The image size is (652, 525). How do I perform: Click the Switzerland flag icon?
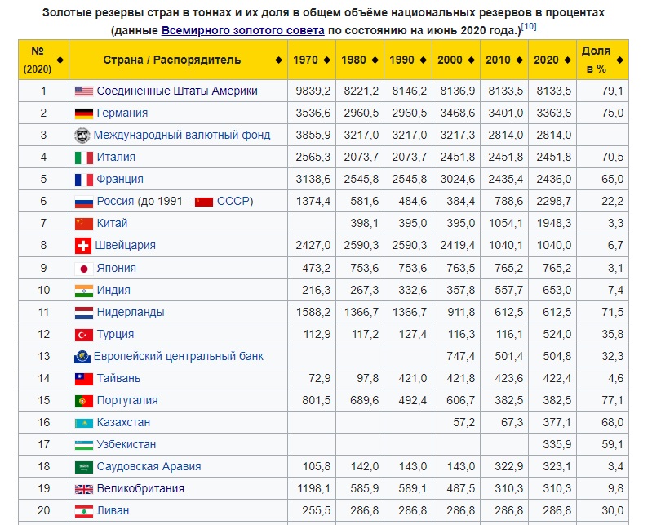click(82, 246)
